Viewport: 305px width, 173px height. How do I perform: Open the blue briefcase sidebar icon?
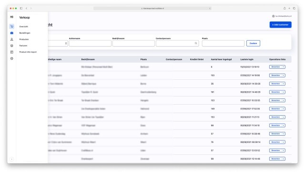pos(11,33)
